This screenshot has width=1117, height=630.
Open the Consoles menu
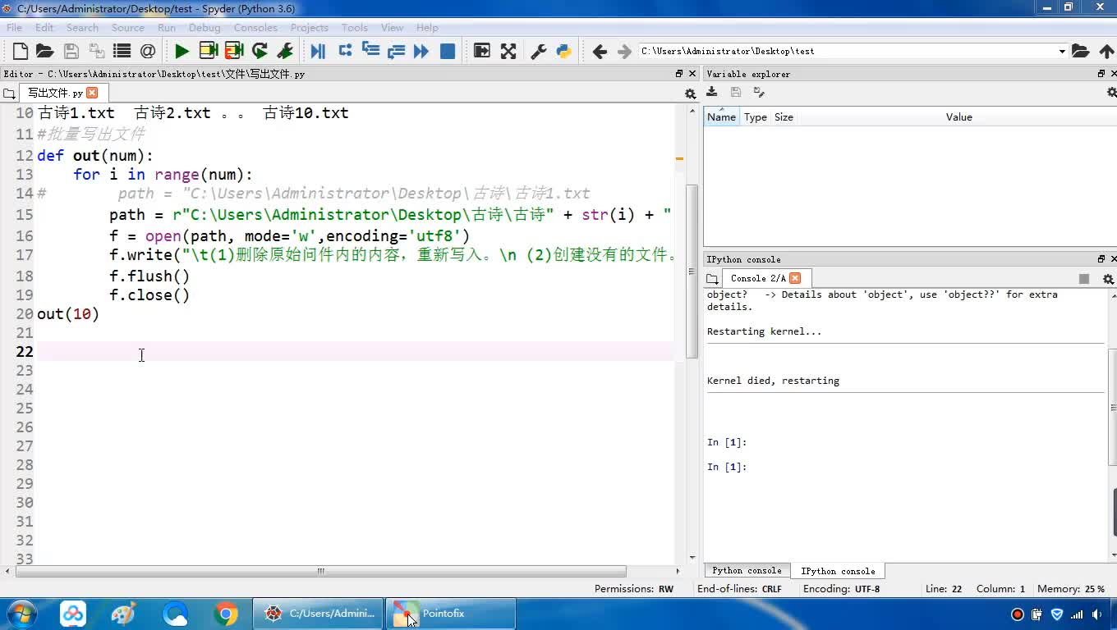pyautogui.click(x=255, y=27)
